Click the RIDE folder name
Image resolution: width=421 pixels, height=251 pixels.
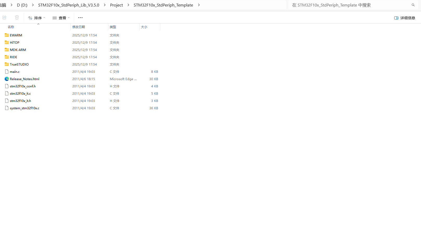[x=14, y=57]
